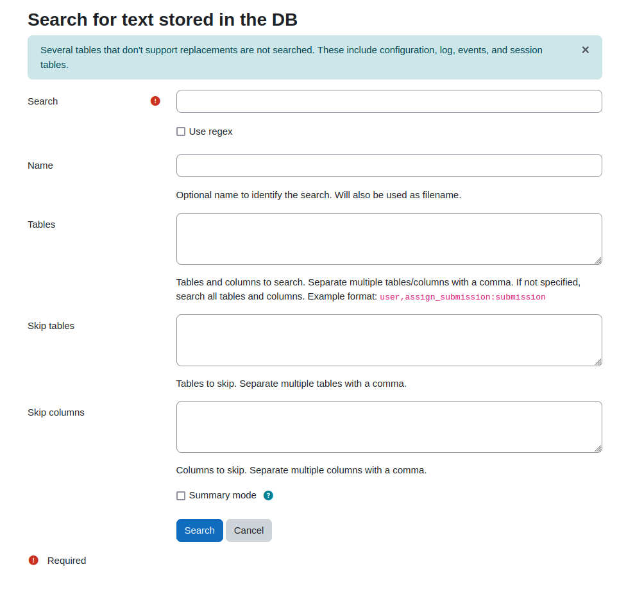Click the Skip columns textarea resize handle
Image resolution: width=635 pixels, height=610 pixels.
pos(598,448)
